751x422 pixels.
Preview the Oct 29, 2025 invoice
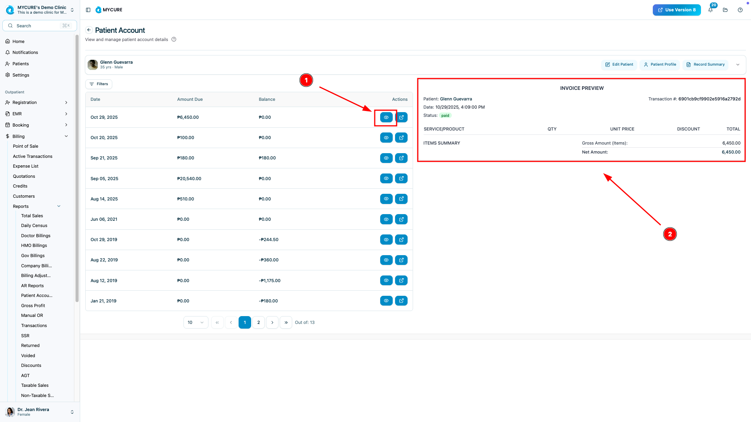click(386, 117)
